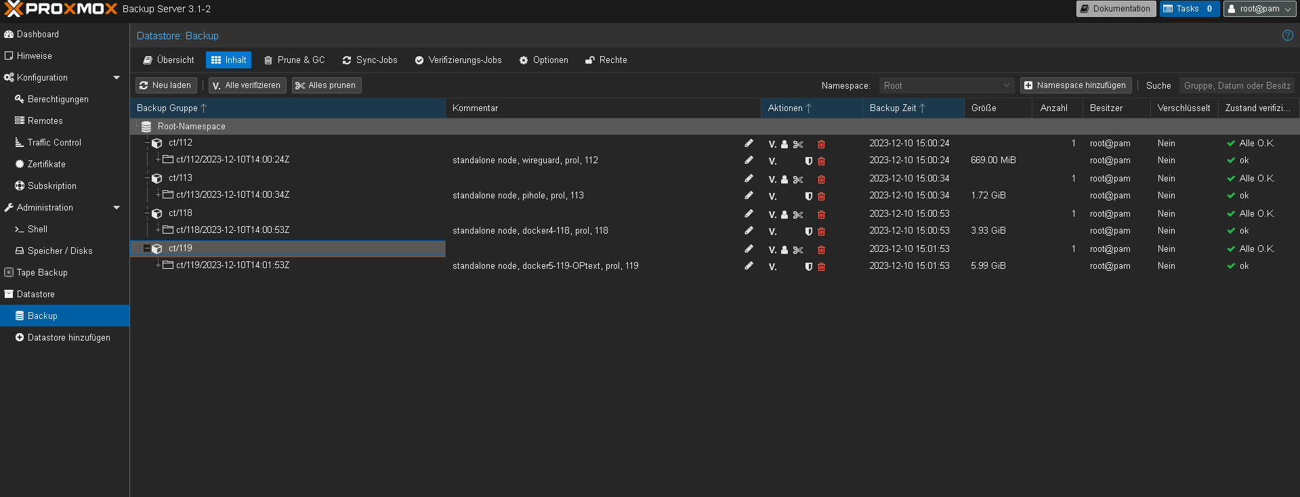This screenshot has width=1300, height=497.
Task: Sort by Backup Zeit column header
Action: [x=913, y=108]
